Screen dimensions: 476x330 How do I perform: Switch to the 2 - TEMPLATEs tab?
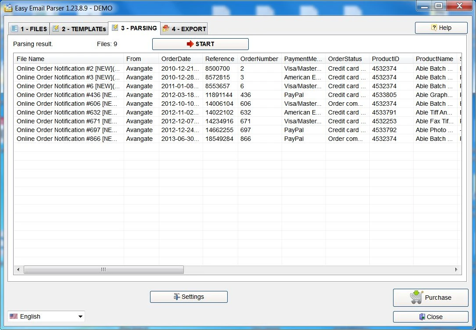(x=79, y=29)
